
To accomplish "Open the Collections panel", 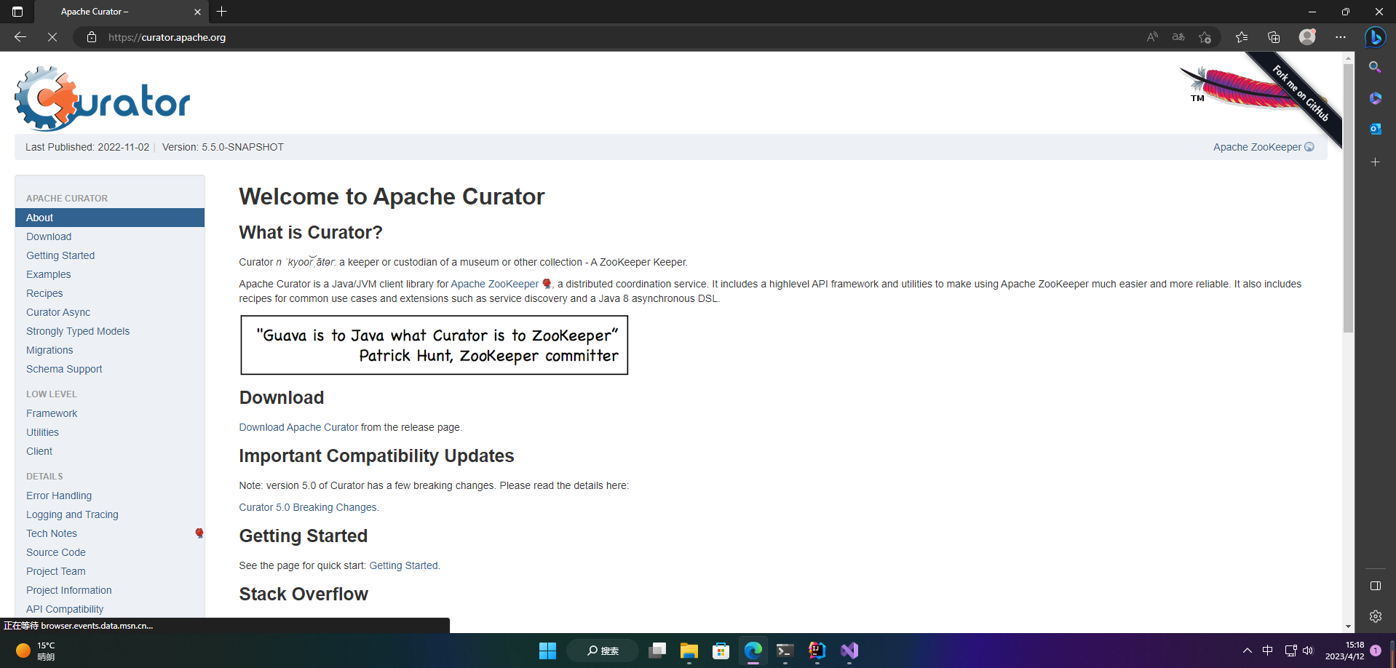I will [1274, 37].
